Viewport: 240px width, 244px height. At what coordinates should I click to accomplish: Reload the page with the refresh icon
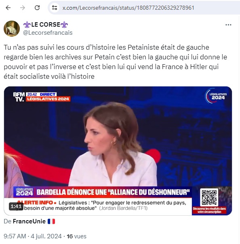tap(37, 8)
